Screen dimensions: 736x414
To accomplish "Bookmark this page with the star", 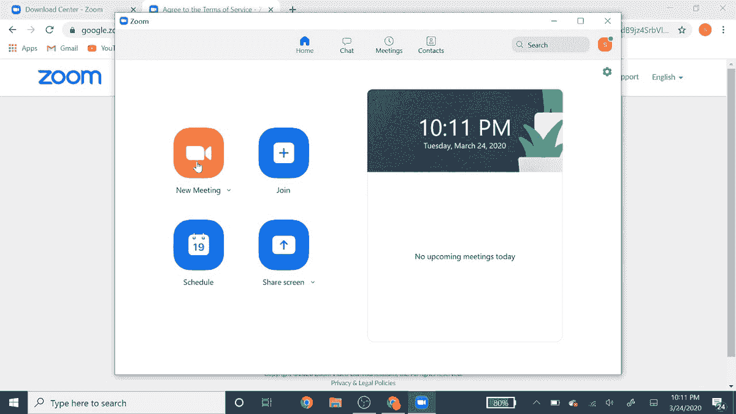I will pyautogui.click(x=682, y=30).
